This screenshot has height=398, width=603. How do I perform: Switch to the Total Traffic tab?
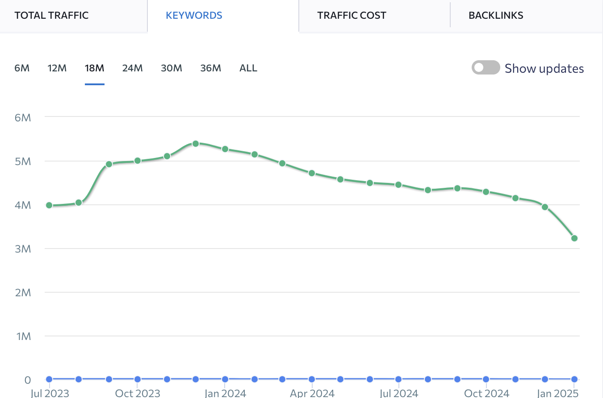tap(51, 16)
